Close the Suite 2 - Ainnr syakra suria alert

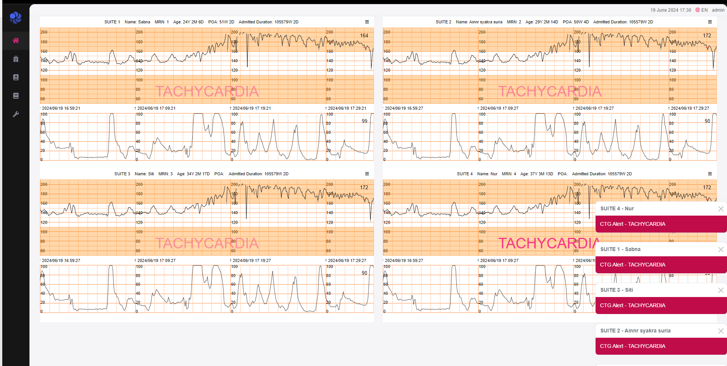[x=721, y=331]
